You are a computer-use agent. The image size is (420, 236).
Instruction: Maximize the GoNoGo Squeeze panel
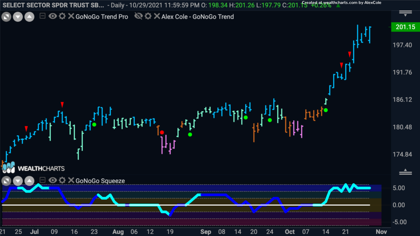coord(6,181)
